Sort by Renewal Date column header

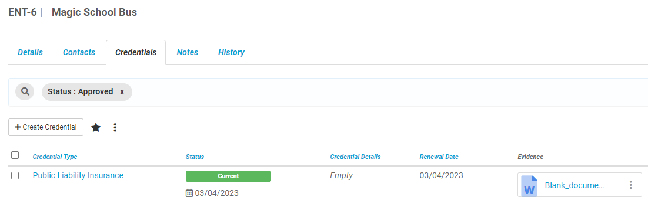click(x=439, y=157)
